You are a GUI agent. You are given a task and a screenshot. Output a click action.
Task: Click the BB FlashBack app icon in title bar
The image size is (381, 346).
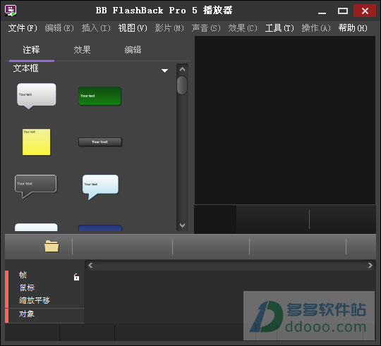pos(11,11)
